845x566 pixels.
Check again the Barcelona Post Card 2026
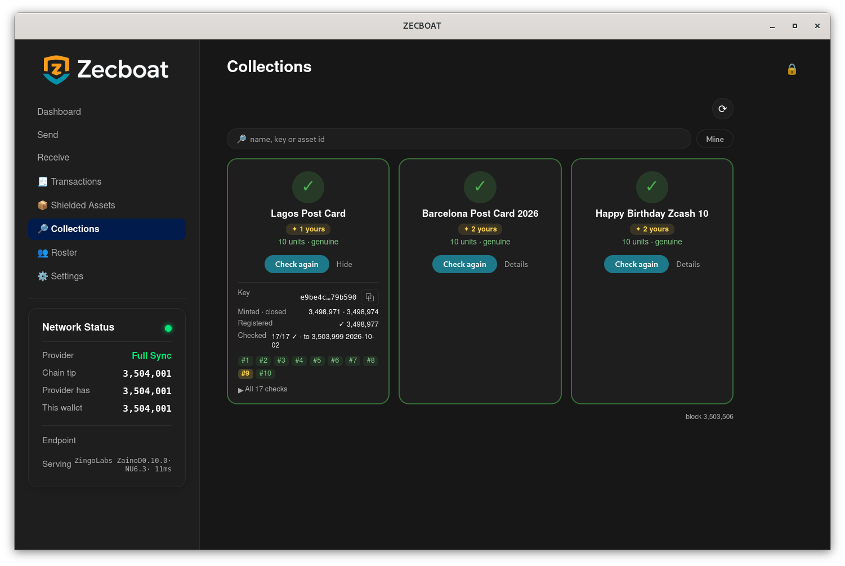(464, 264)
